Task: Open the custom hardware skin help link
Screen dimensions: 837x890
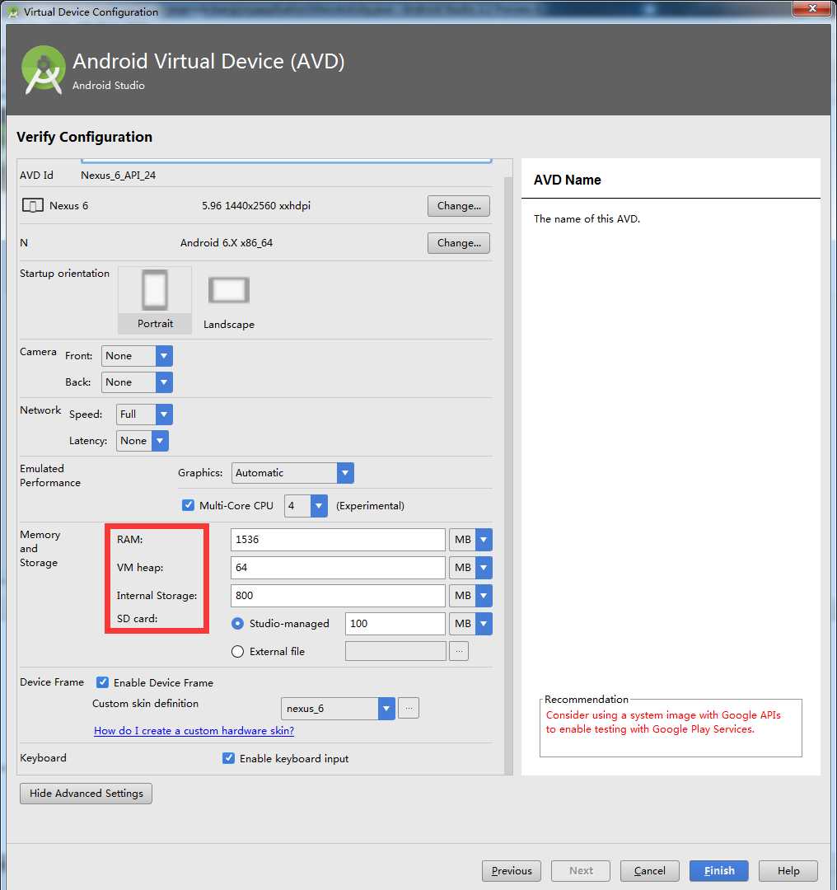Action: (x=194, y=730)
